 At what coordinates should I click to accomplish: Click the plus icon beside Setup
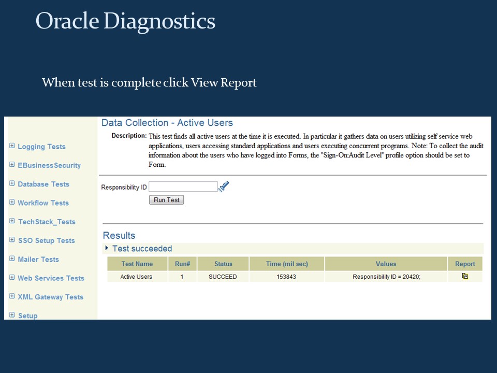pos(11,315)
